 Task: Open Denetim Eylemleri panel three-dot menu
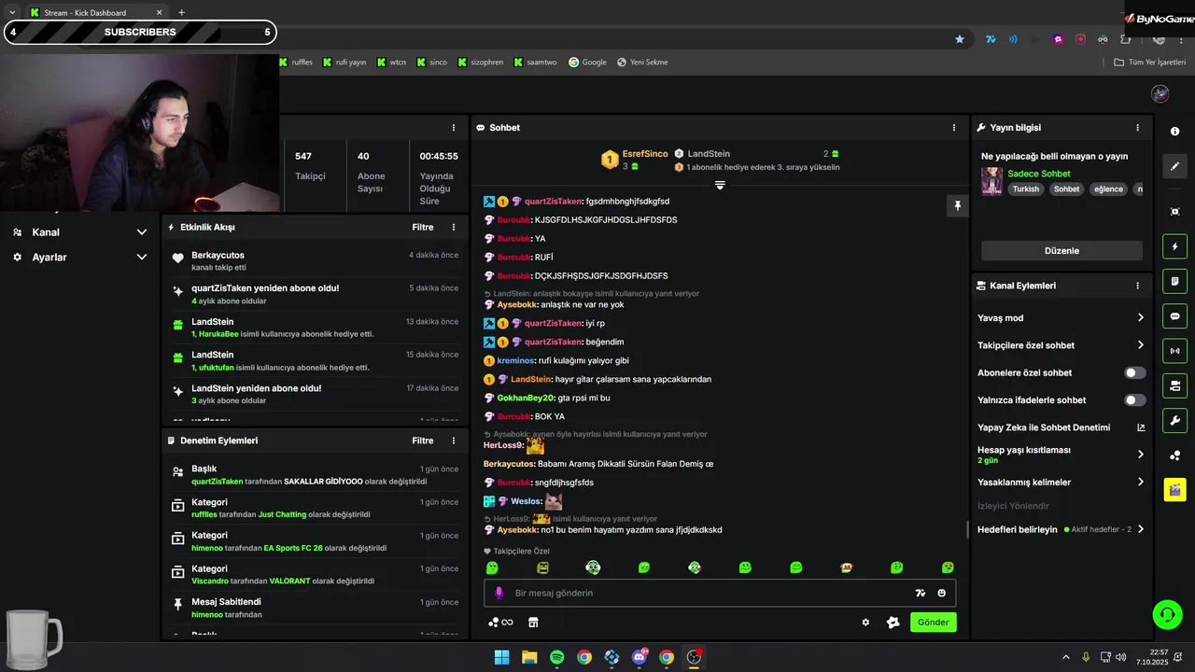[454, 441]
